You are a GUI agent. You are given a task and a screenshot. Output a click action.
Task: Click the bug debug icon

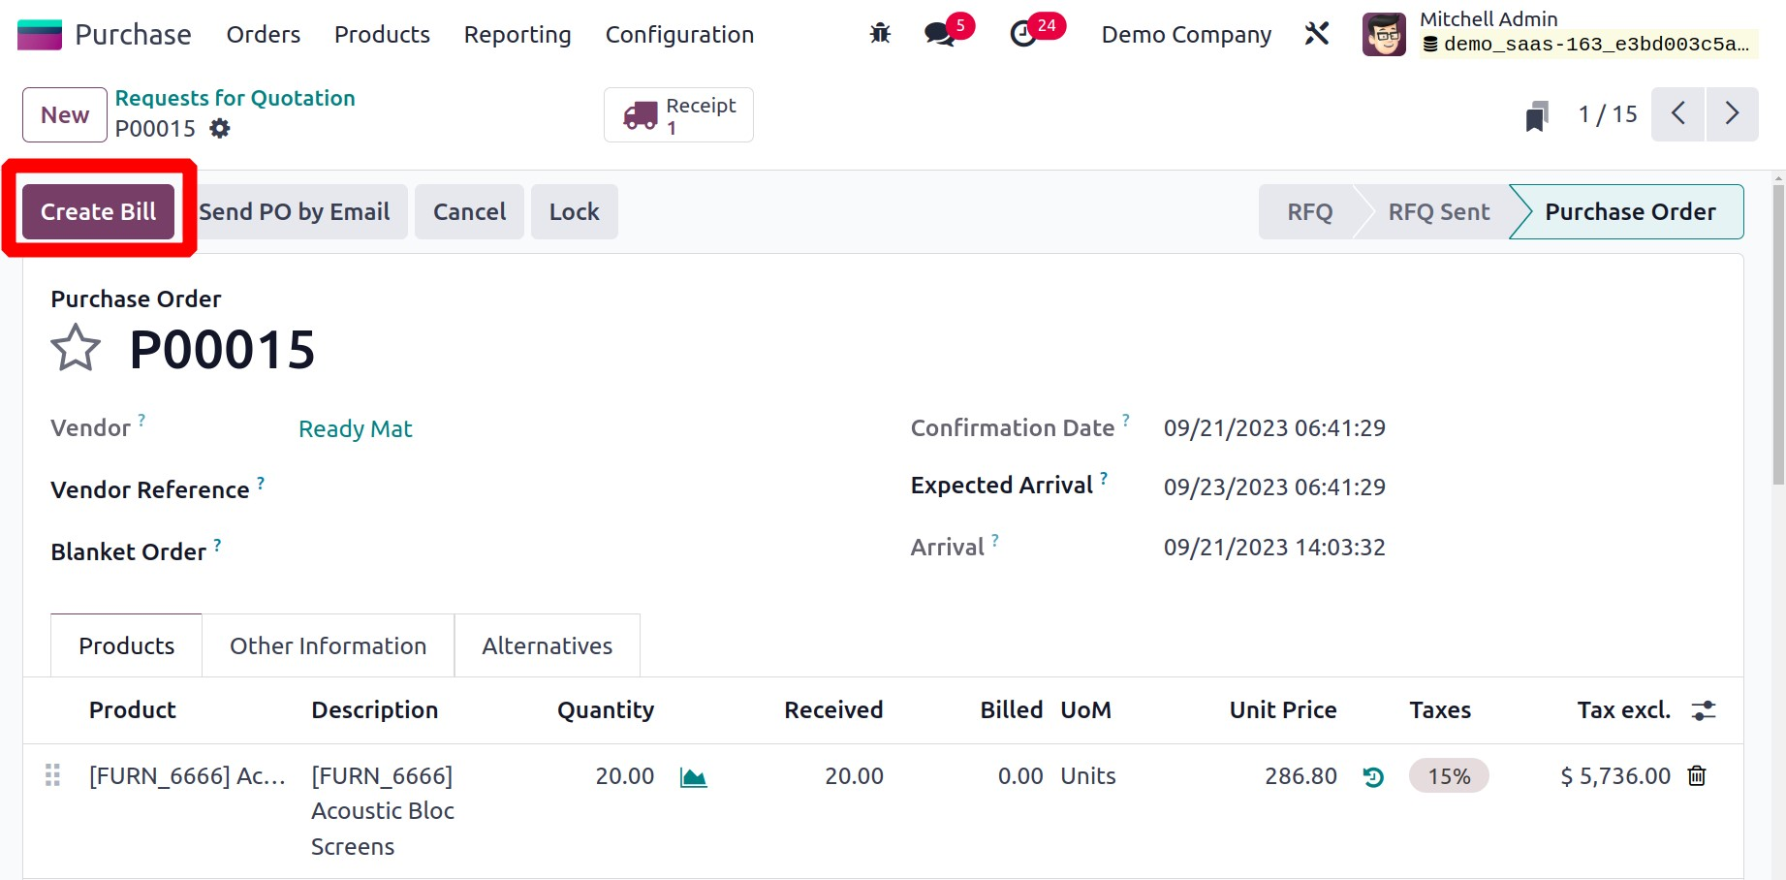[880, 34]
